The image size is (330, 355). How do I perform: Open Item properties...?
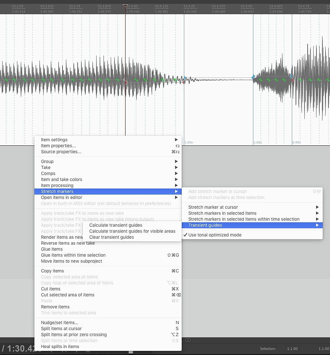108,146
